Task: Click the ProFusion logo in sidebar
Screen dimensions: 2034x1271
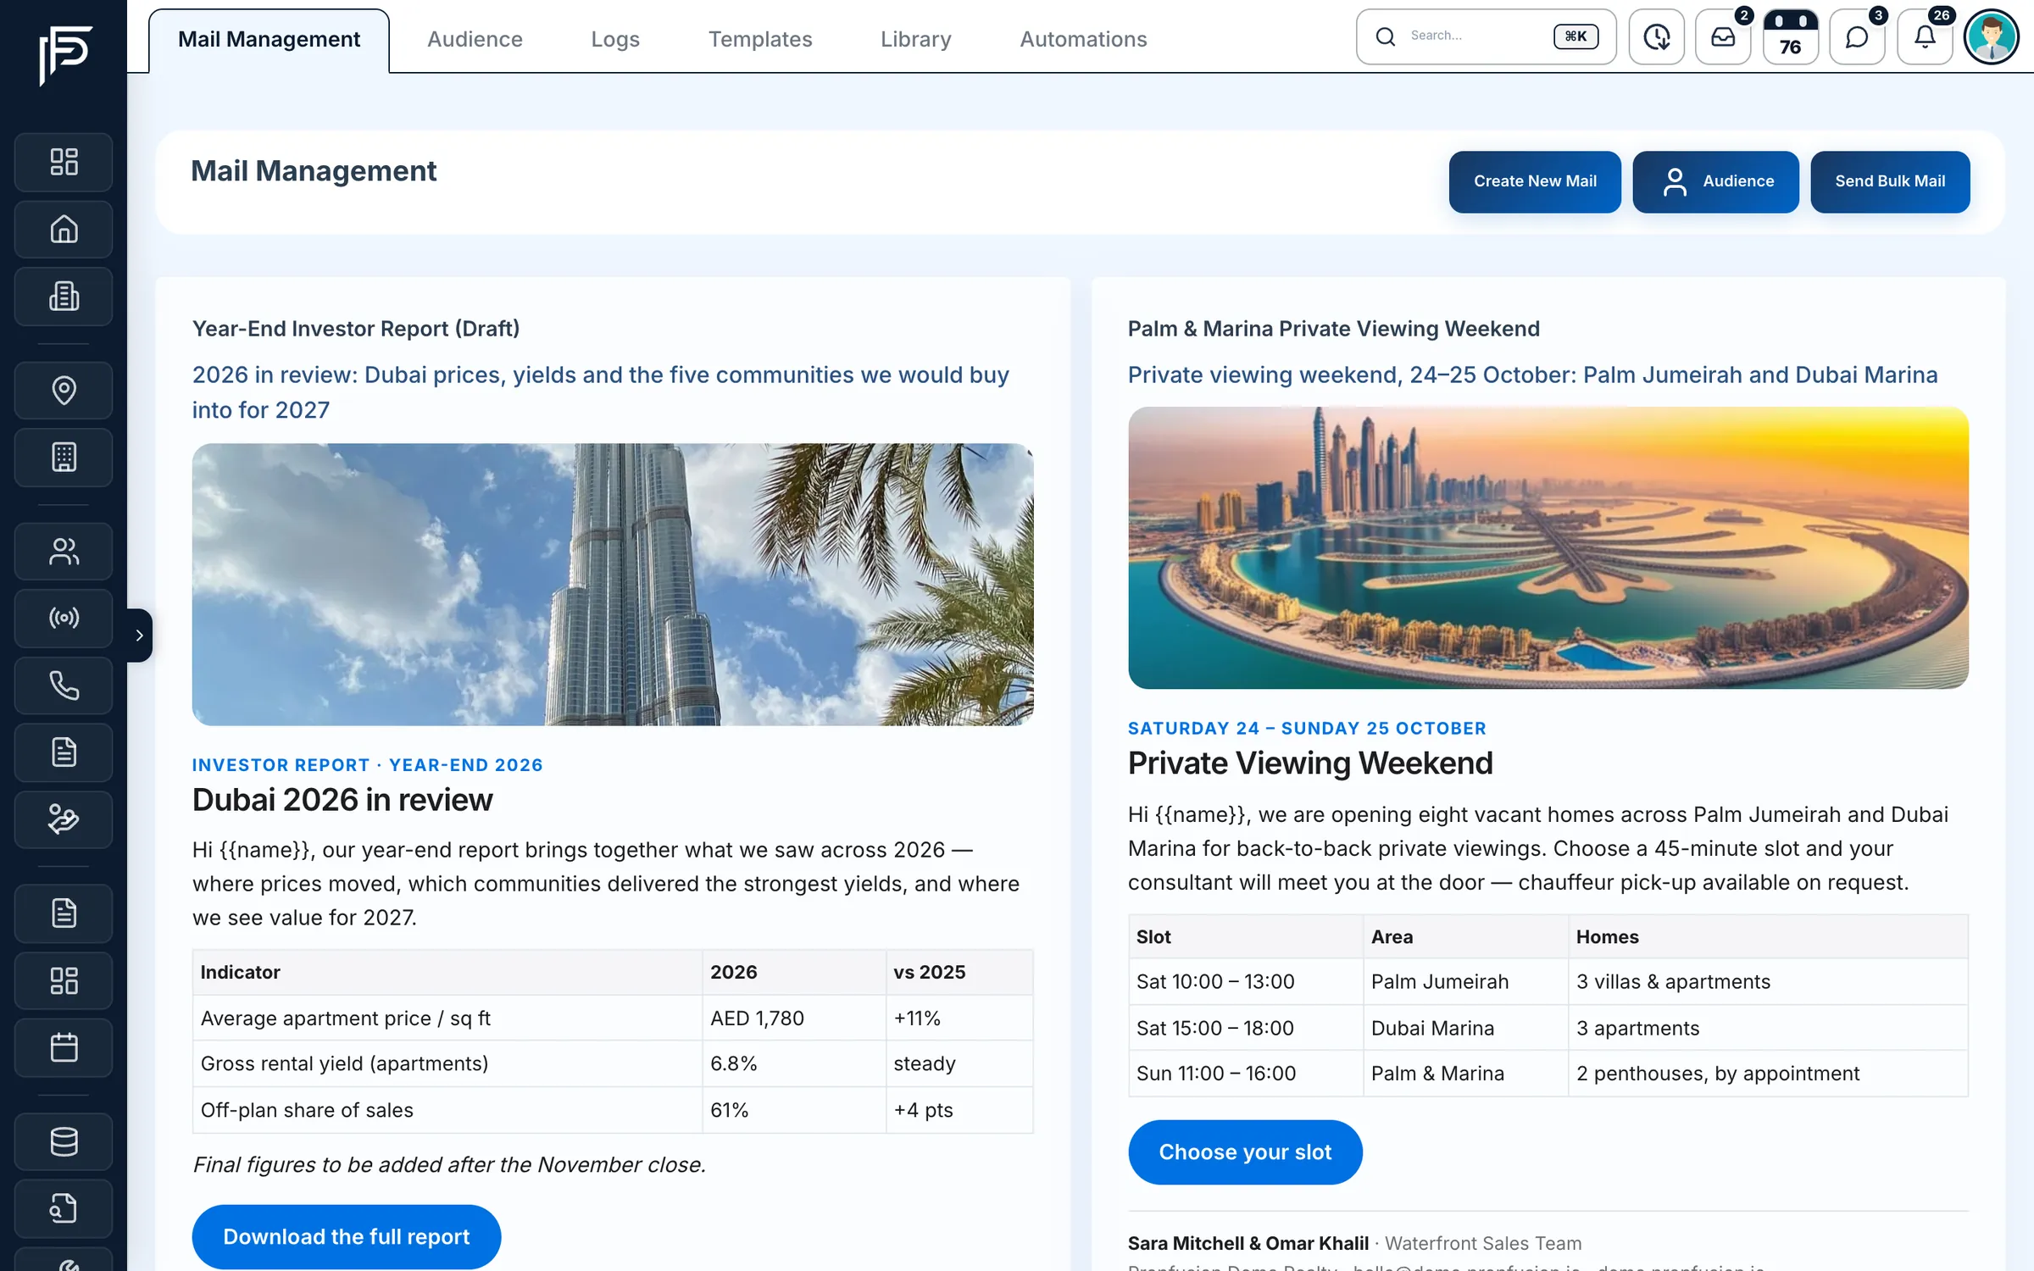Action: click(64, 55)
